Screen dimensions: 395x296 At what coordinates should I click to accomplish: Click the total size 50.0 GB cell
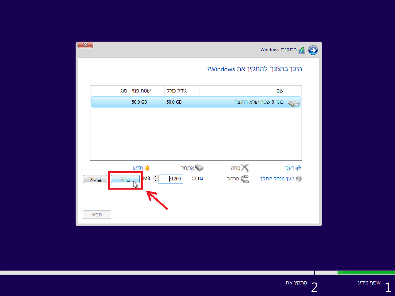[174, 102]
